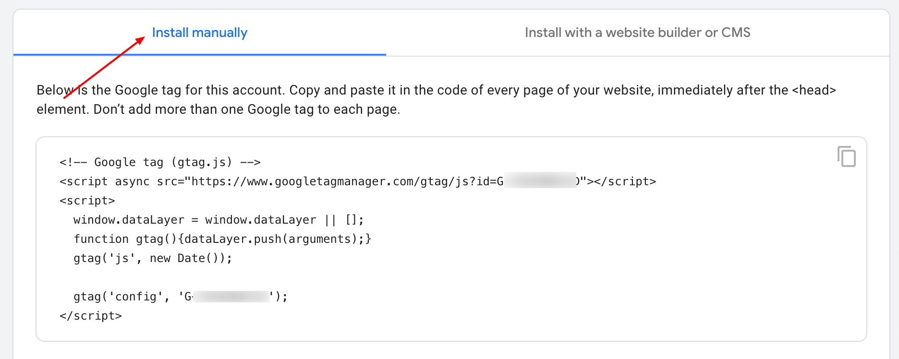Click the script async src googletagmanager line

[358, 181]
